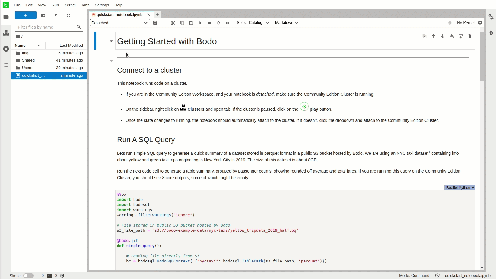This screenshot has height=279, width=496.
Task: Click the Save notebook icon
Action: [155, 23]
